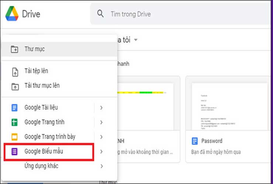Click the Password file name
Screen dimensions: 273x184
(x=212, y=141)
